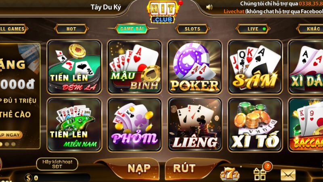Image resolution: width=323 pixels, height=182 pixels.
Task: Click the HIT.CLUB logo
Action: click(163, 12)
